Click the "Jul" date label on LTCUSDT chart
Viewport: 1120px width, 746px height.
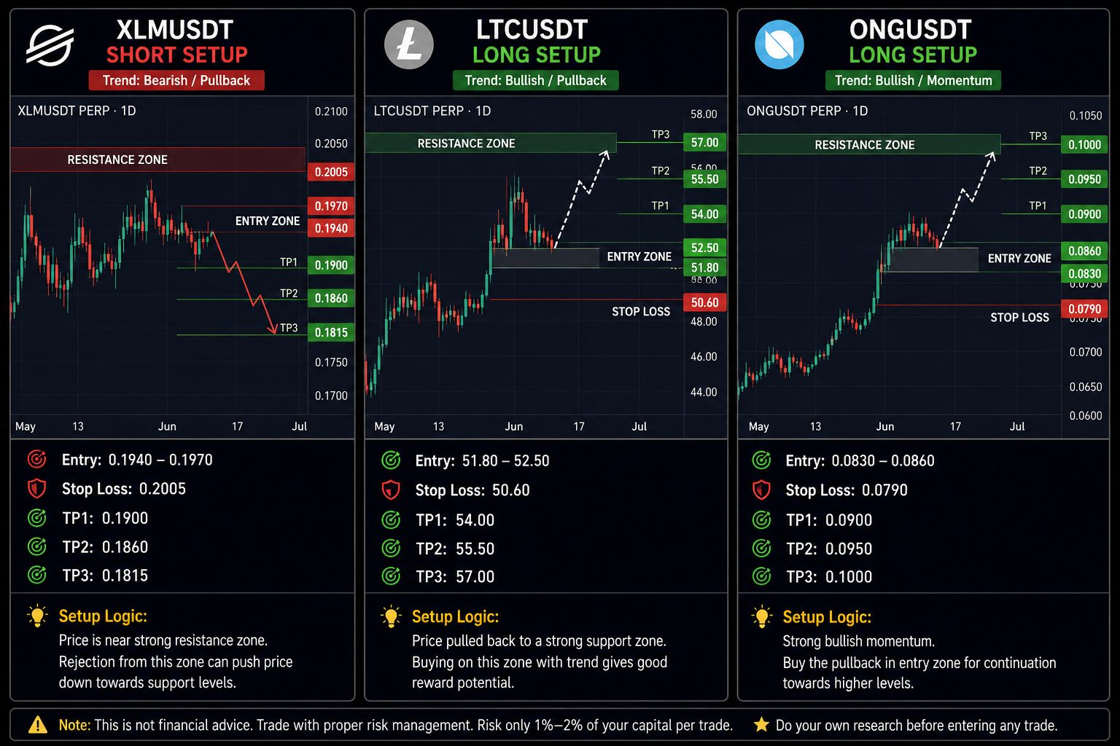pos(639,426)
